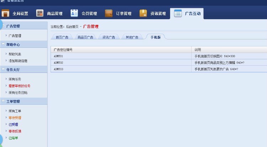Viewport: 267px width, 147px height.
Task: Select the ADMT02 table cell
Action: [x=121, y=62]
